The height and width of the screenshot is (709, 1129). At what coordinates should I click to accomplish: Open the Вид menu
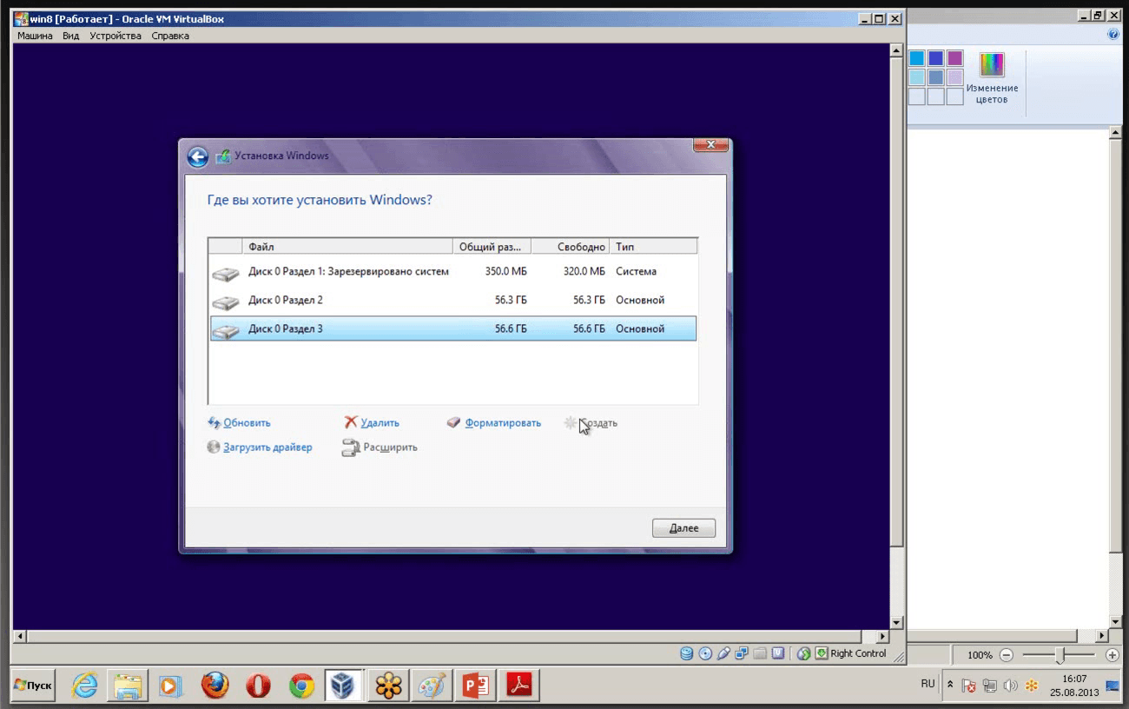click(x=71, y=36)
